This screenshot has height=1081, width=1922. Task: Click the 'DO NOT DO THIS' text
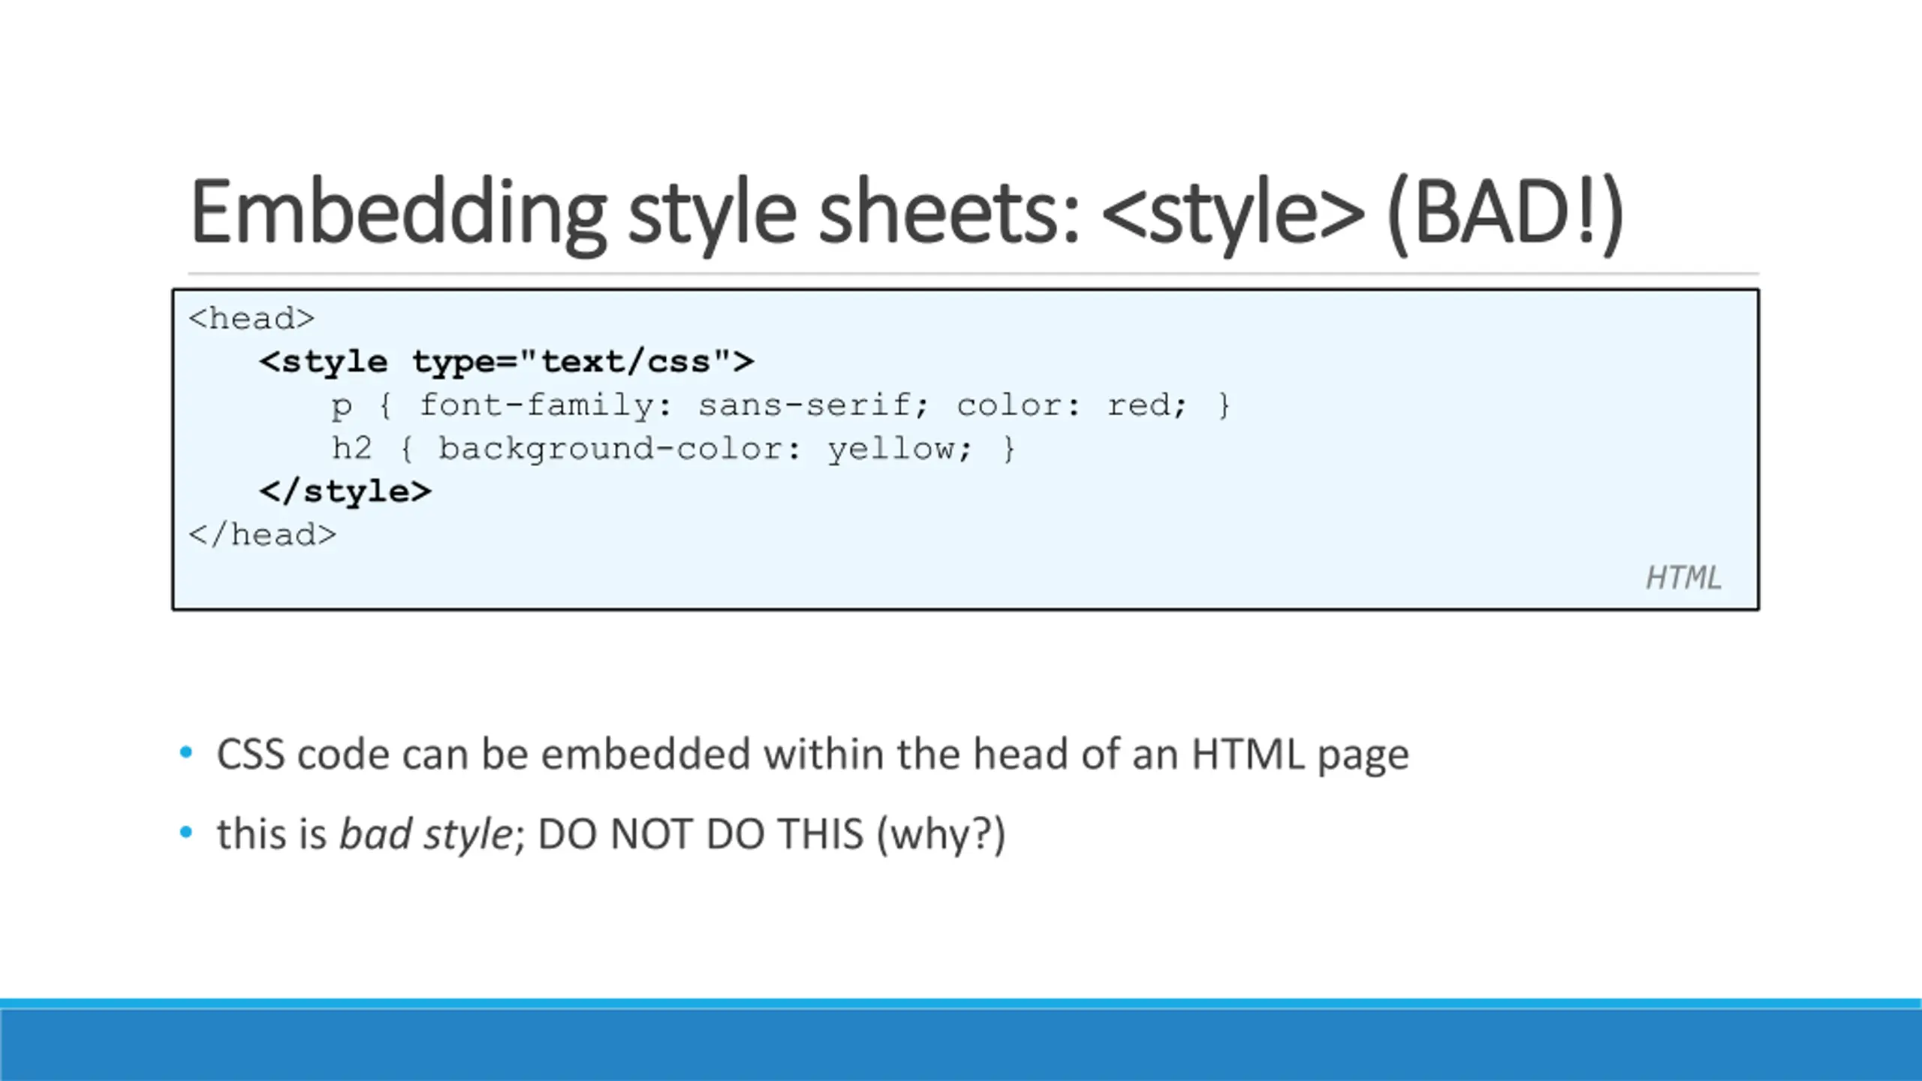point(700,834)
